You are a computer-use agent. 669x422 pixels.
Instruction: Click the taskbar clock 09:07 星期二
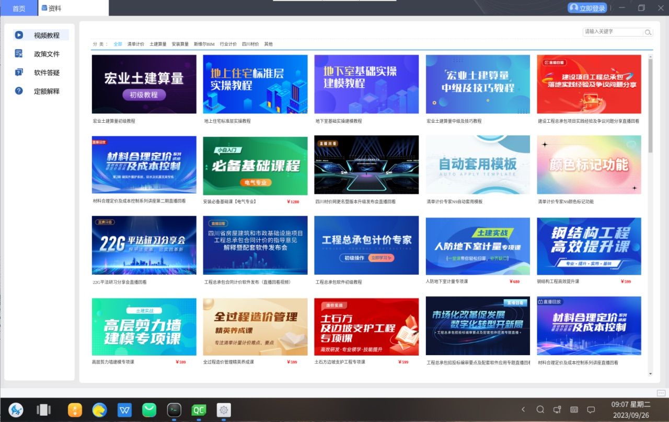pyautogui.click(x=631, y=404)
